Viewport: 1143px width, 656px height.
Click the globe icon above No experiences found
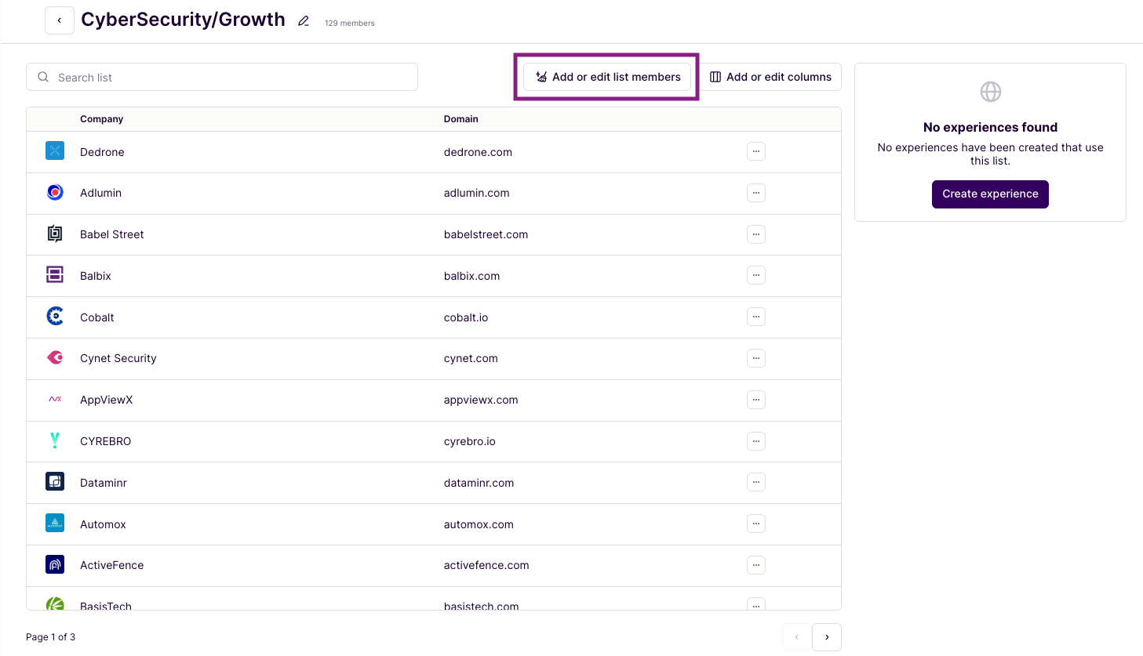coord(991,92)
